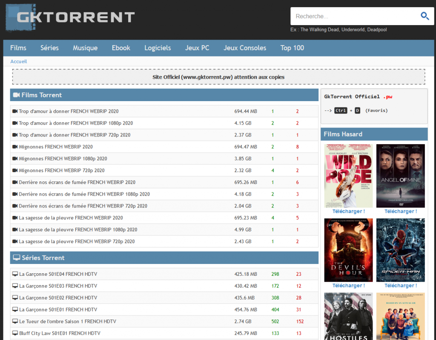Click monitor icon beside Le Tueur de l'ombre
This screenshot has width=436, height=340.
tap(15, 321)
